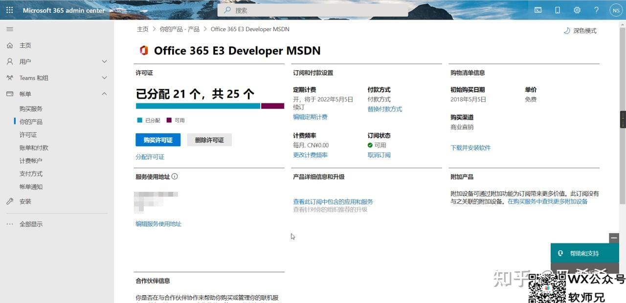
Task: Open 支付方式 in the sidebar
Action: coord(31,174)
